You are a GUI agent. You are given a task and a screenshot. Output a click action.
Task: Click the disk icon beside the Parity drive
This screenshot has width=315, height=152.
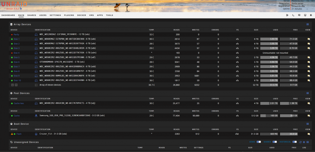(x=36, y=34)
